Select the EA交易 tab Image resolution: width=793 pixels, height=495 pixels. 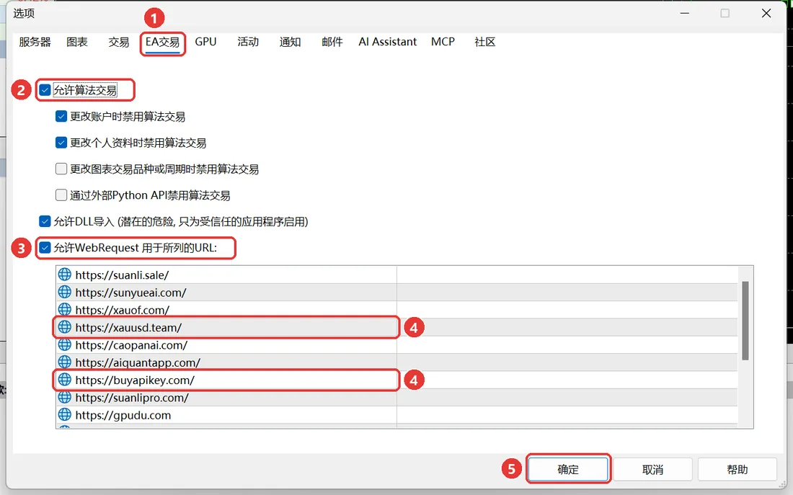(x=162, y=42)
